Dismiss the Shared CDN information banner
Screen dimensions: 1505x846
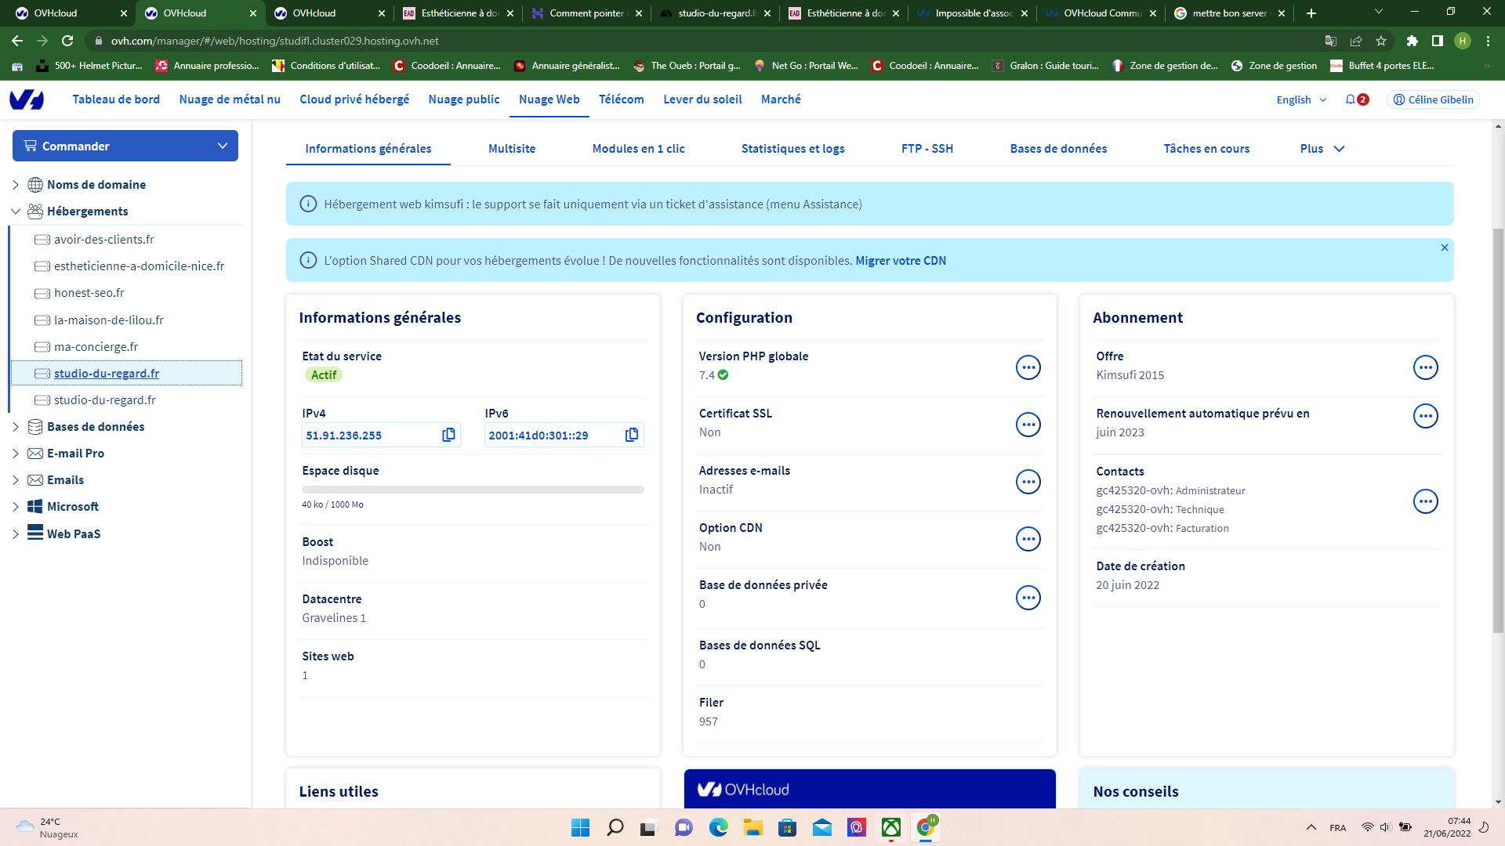(x=1445, y=248)
